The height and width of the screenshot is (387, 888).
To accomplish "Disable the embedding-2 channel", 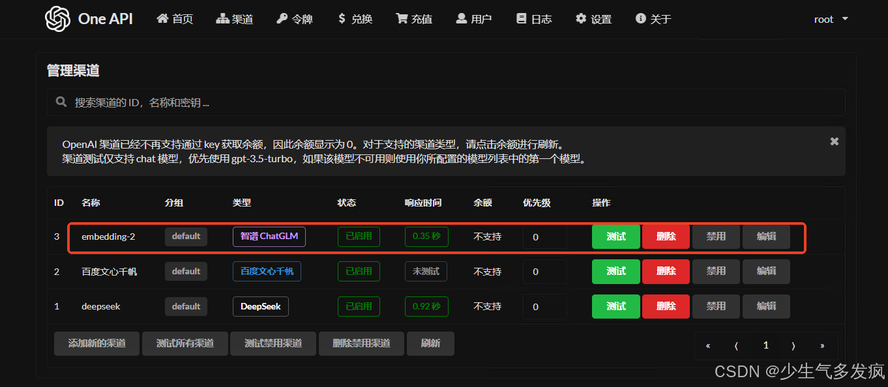I will [x=716, y=236].
